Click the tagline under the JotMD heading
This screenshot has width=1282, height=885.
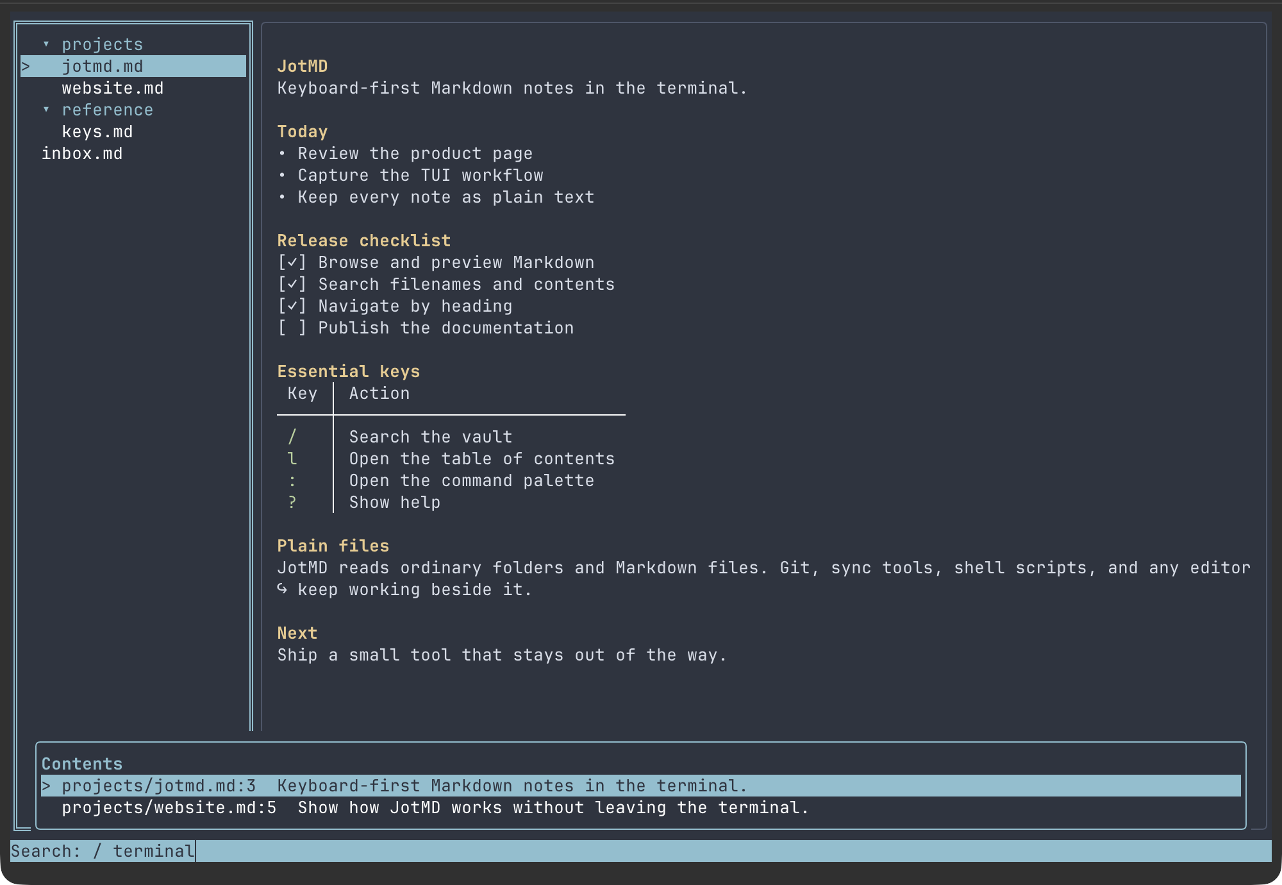(x=513, y=88)
